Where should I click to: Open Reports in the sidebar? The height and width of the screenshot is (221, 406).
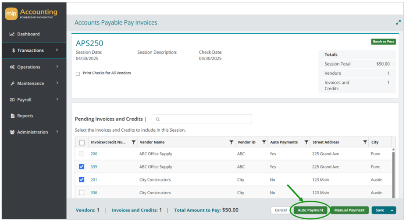25,116
